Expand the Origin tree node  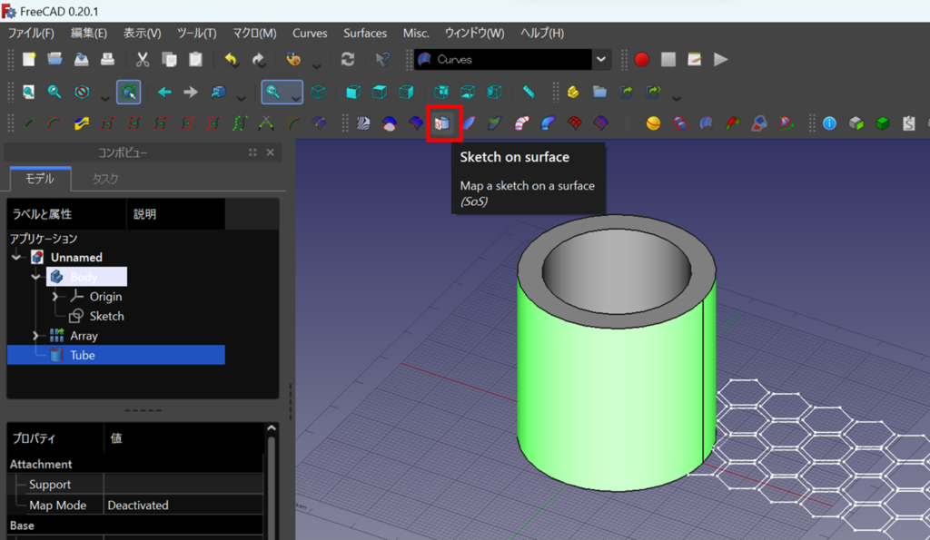[x=55, y=297]
